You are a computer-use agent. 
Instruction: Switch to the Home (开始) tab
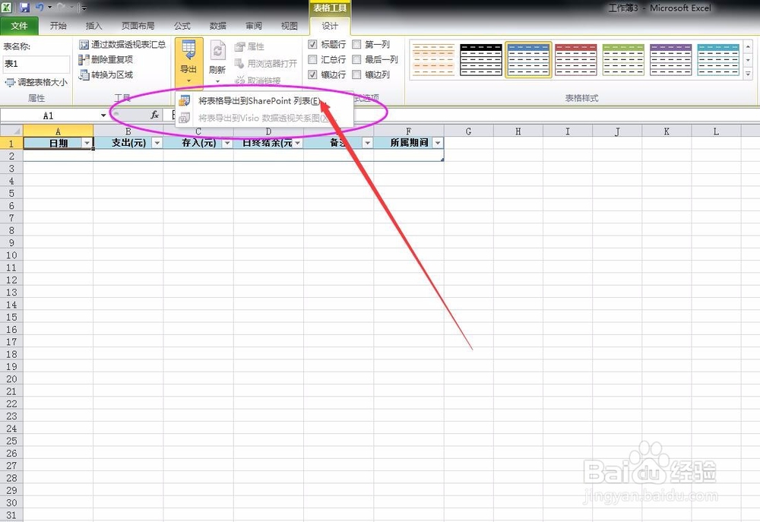(59, 26)
